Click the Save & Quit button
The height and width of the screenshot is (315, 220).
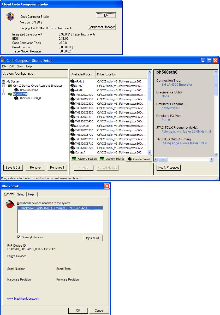coord(13,168)
